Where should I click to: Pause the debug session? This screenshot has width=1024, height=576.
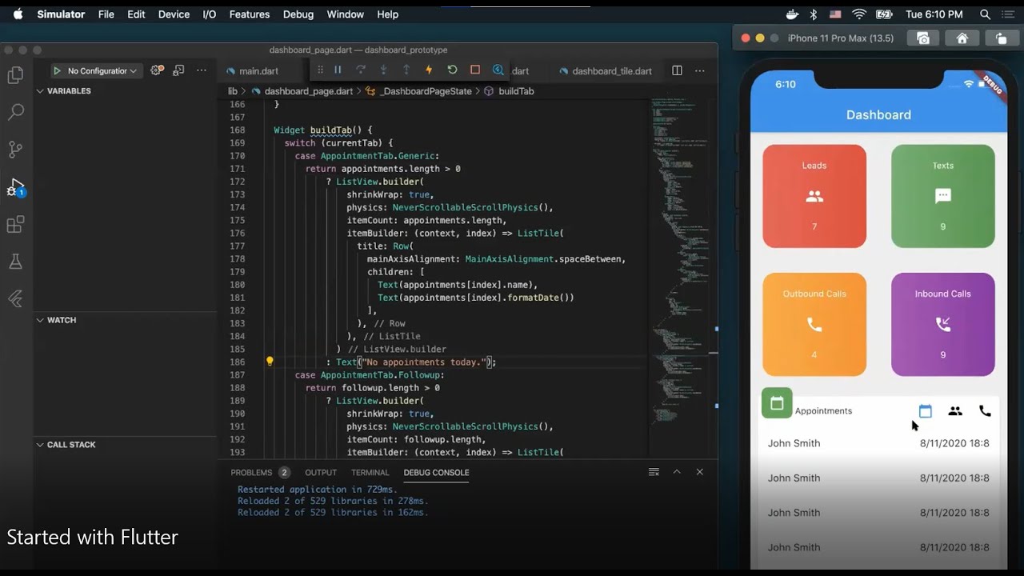coord(338,70)
